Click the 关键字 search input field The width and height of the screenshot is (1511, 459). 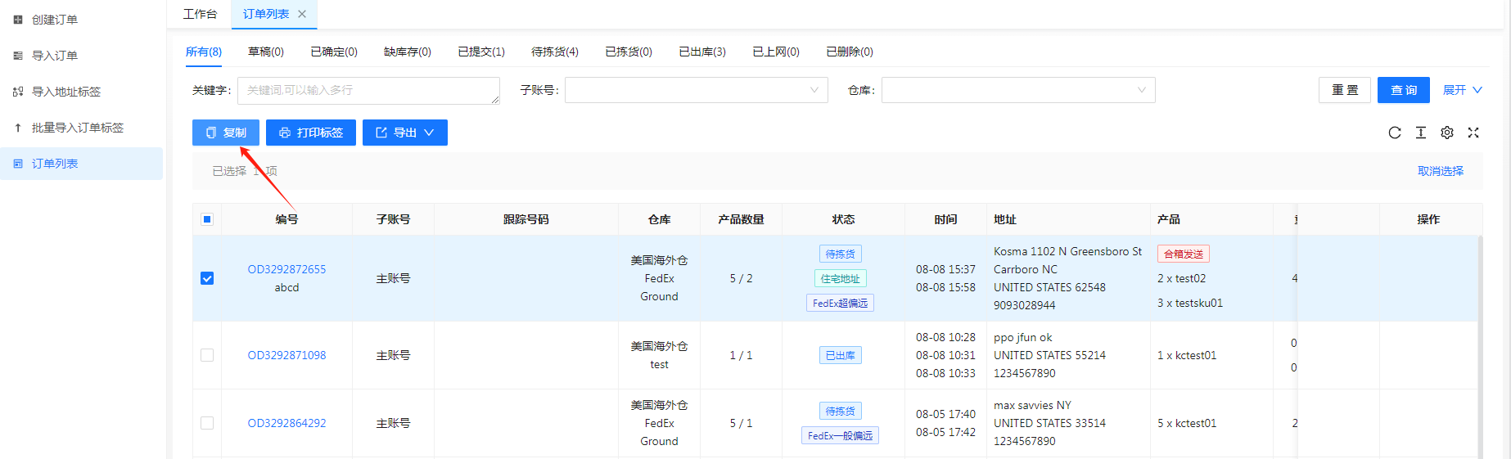pyautogui.click(x=368, y=90)
